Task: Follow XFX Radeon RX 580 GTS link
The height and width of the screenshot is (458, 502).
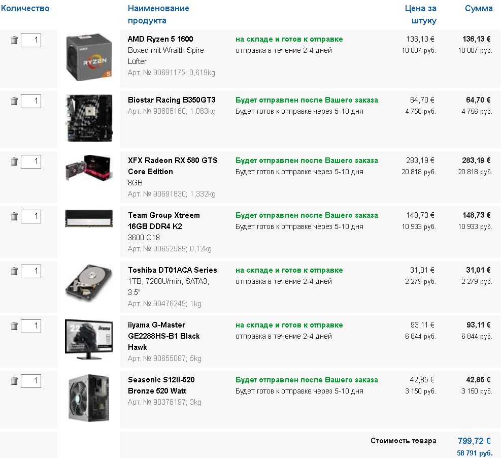Action: tap(173, 166)
